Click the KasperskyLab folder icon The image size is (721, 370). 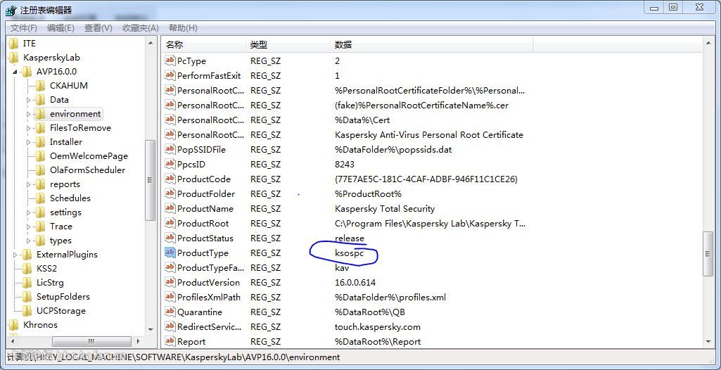(x=14, y=58)
